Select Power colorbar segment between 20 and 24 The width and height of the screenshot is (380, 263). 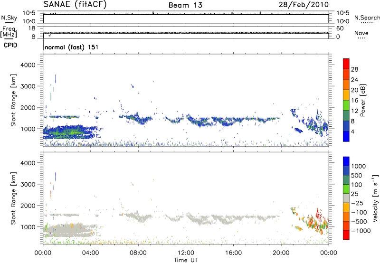[x=346, y=85]
